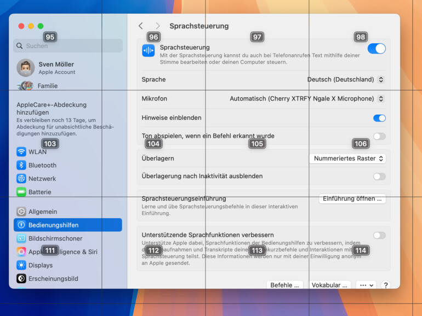Select Bildschirmschoner in the sidebar

[x=68, y=238]
